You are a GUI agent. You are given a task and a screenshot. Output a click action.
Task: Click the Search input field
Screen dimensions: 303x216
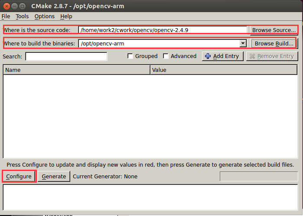(x=66, y=56)
